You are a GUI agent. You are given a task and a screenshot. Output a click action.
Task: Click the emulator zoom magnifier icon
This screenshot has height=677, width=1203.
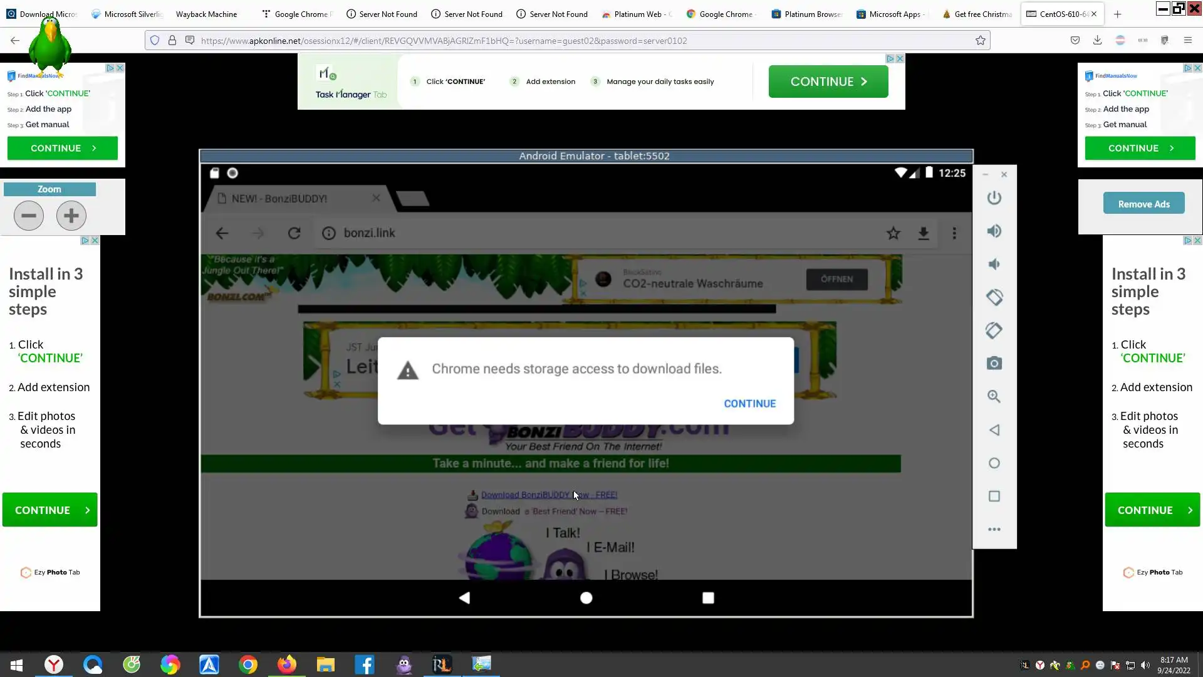coord(994,397)
